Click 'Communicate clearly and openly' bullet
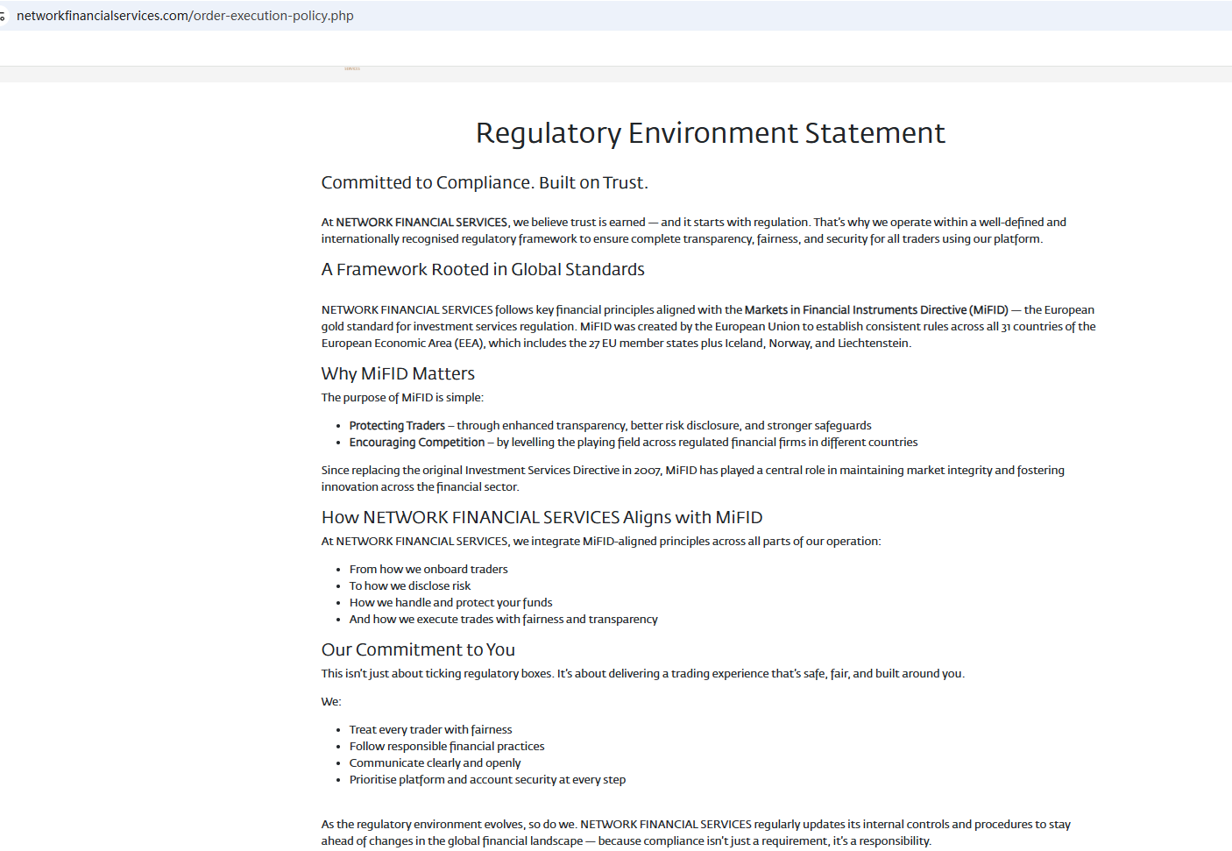 435,762
